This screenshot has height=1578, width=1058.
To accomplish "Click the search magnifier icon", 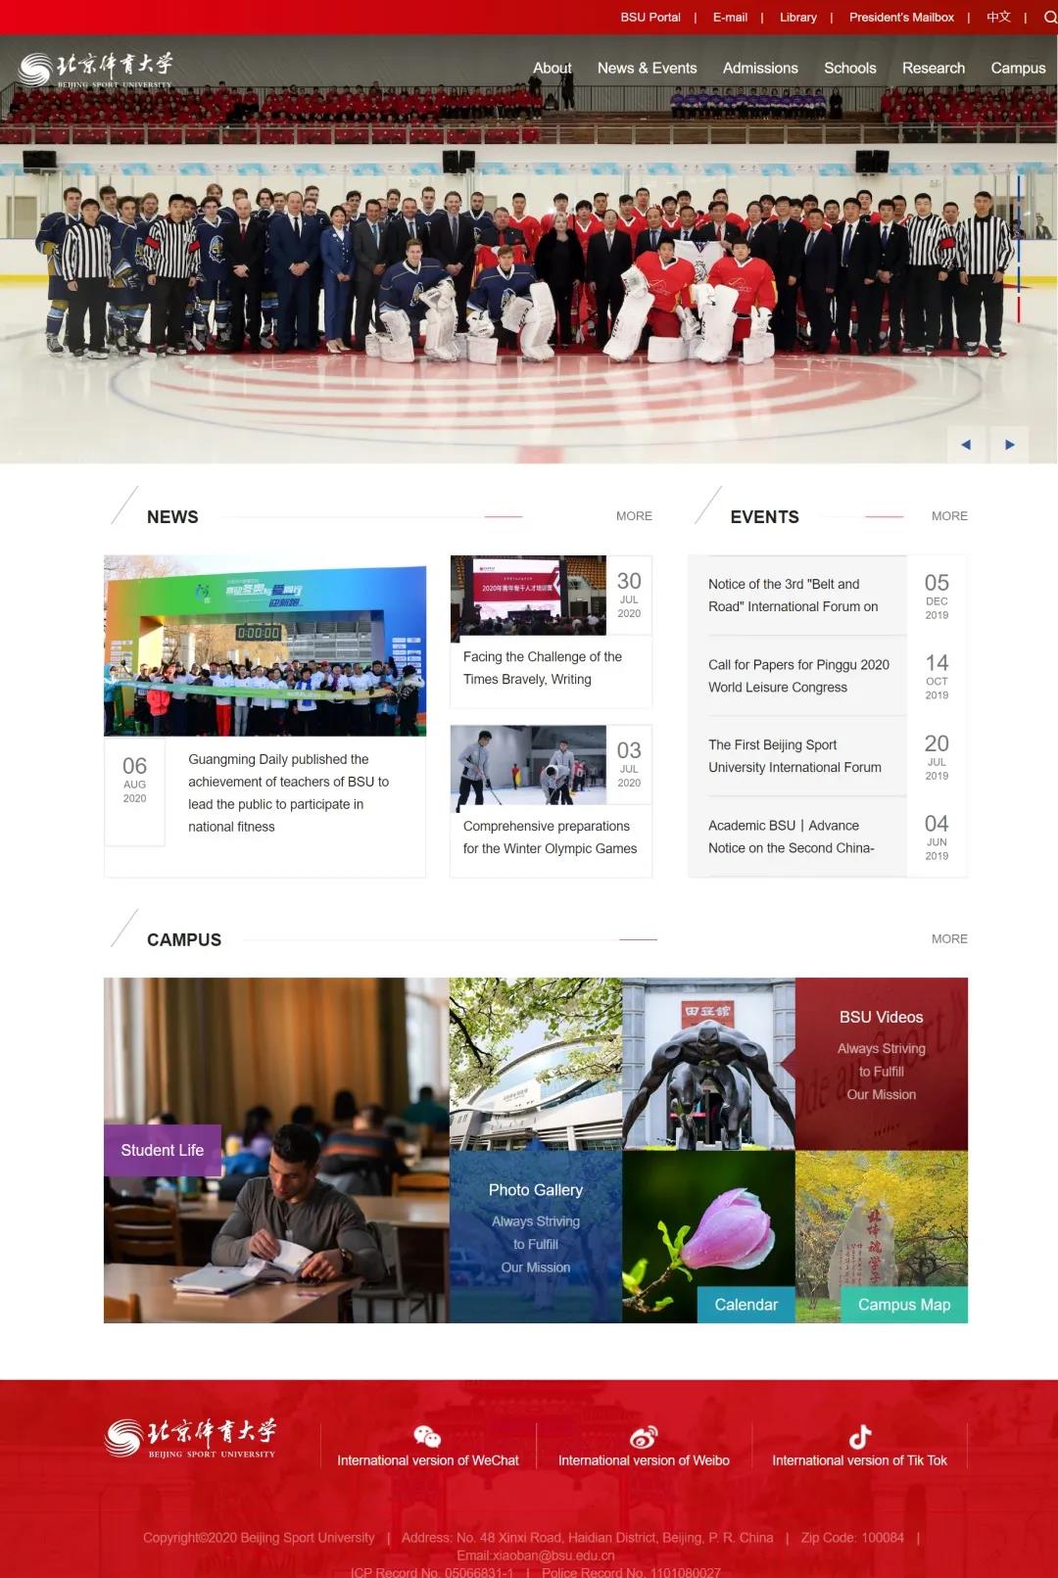I will [1050, 17].
